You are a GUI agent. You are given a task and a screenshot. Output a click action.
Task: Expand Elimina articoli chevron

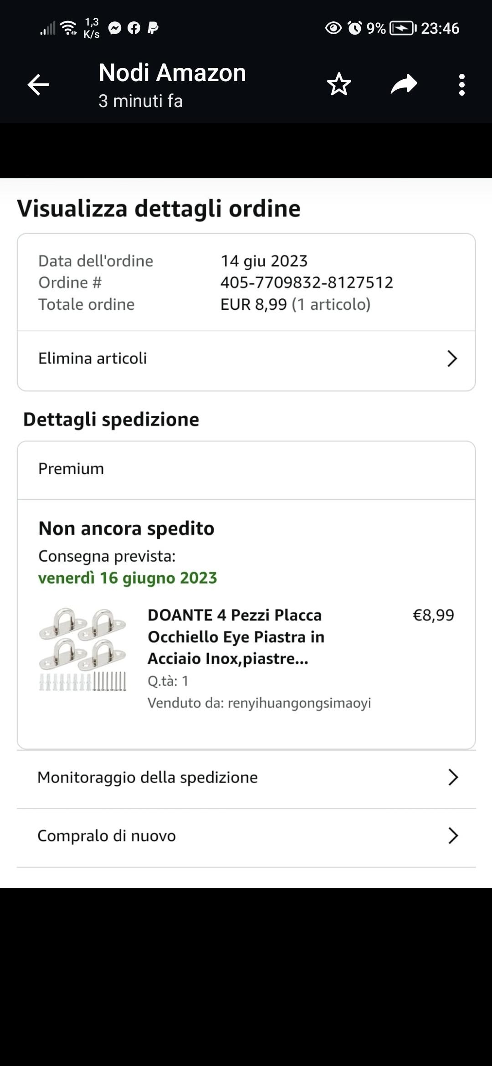coord(452,359)
